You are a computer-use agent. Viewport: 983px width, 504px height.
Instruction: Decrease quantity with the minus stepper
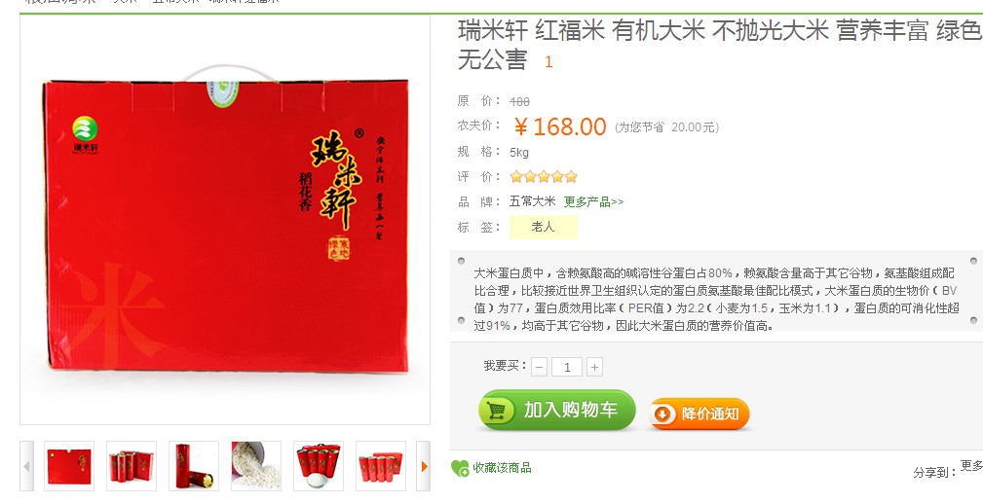click(539, 367)
